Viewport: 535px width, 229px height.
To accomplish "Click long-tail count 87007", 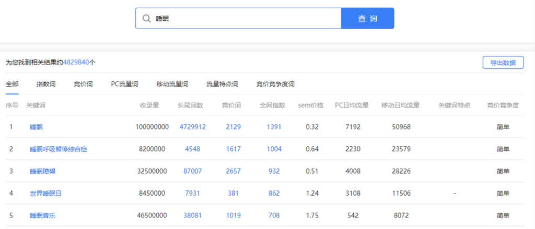I will [x=192, y=171].
